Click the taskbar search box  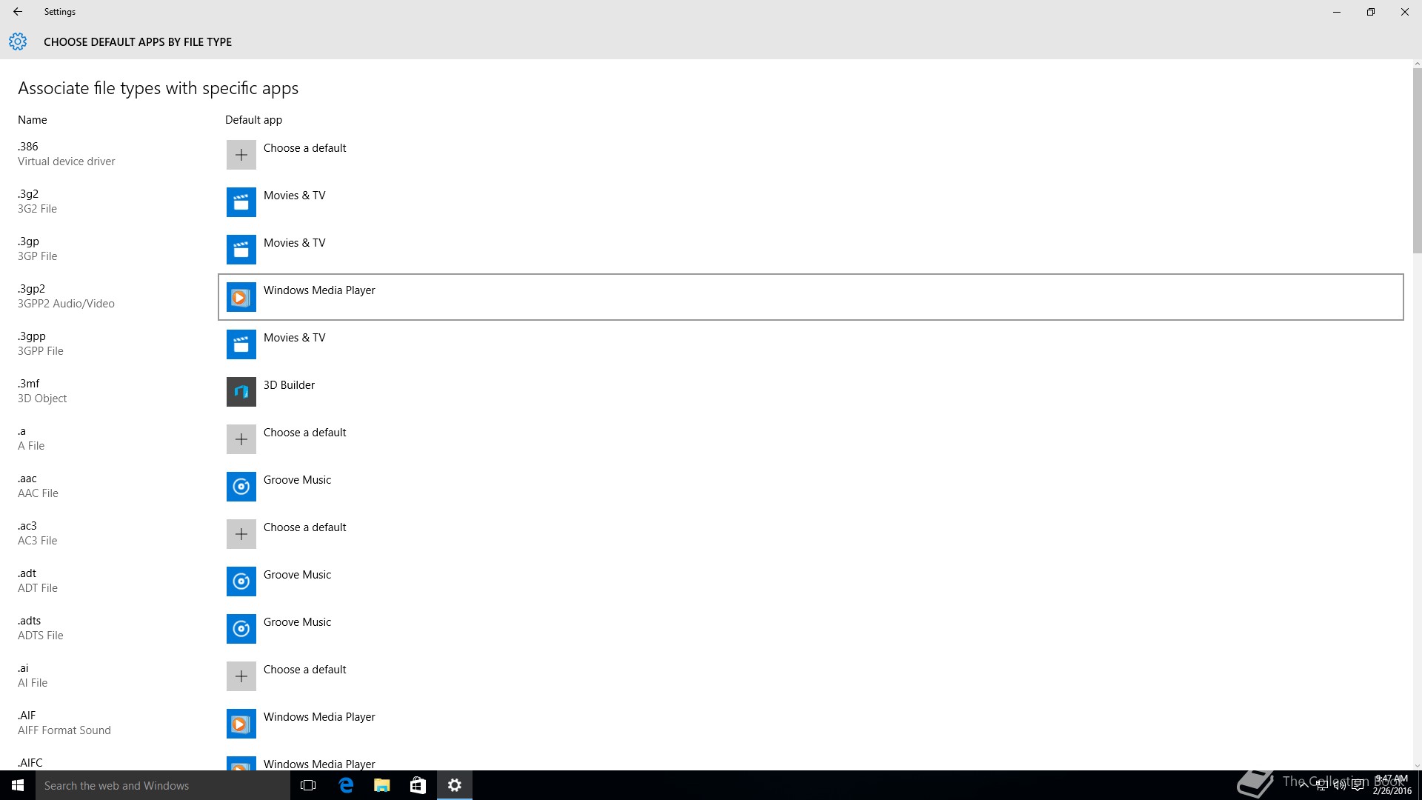point(163,785)
